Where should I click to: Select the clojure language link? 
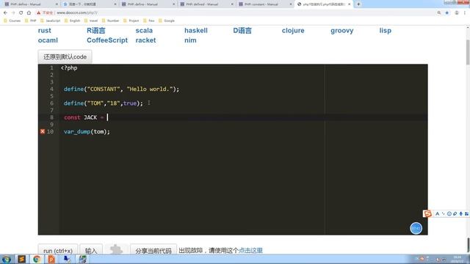click(x=293, y=31)
